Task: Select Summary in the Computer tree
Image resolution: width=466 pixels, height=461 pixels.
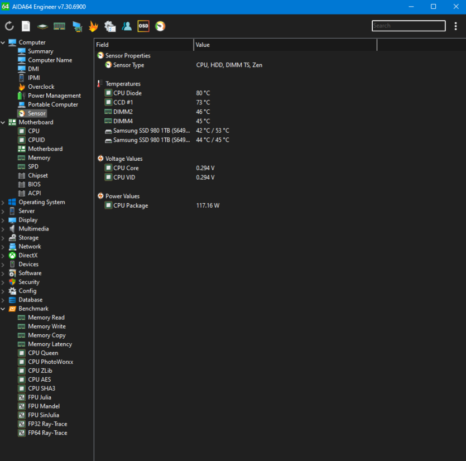Action: 40,51
